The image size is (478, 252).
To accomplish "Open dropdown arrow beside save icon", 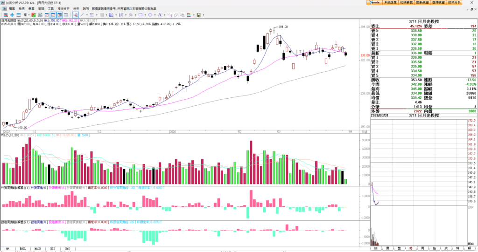I will pos(204,15).
